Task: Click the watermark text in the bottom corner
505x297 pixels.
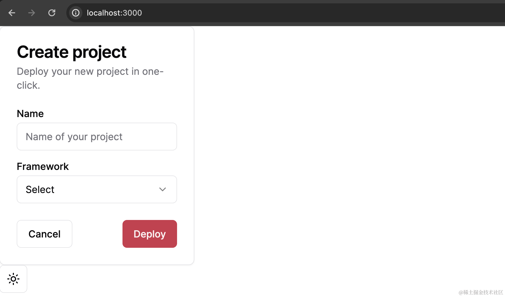Action: [x=481, y=292]
